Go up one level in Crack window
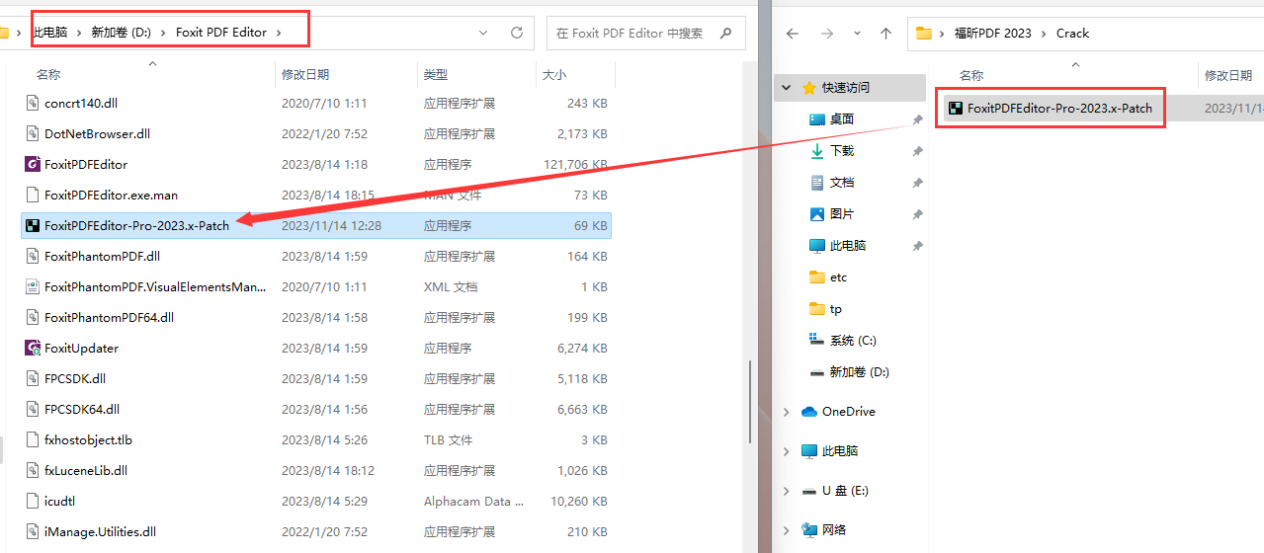 coord(885,34)
